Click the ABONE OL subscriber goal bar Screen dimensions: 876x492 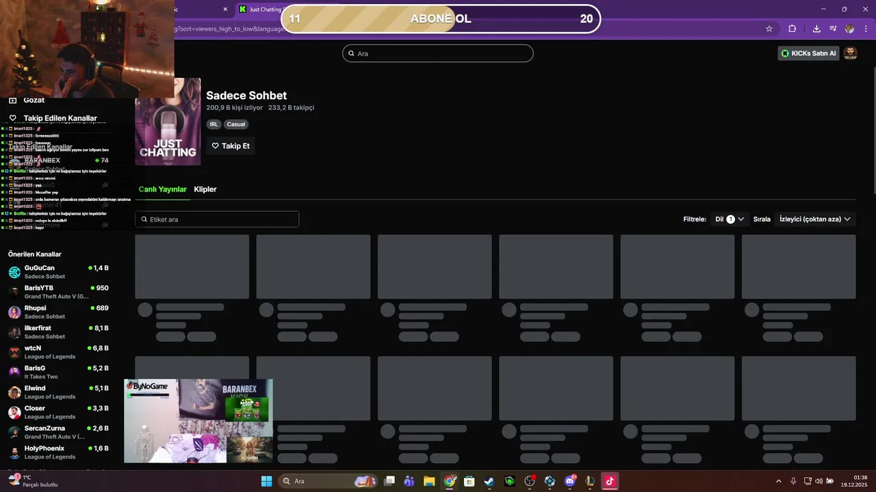pyautogui.click(x=441, y=18)
